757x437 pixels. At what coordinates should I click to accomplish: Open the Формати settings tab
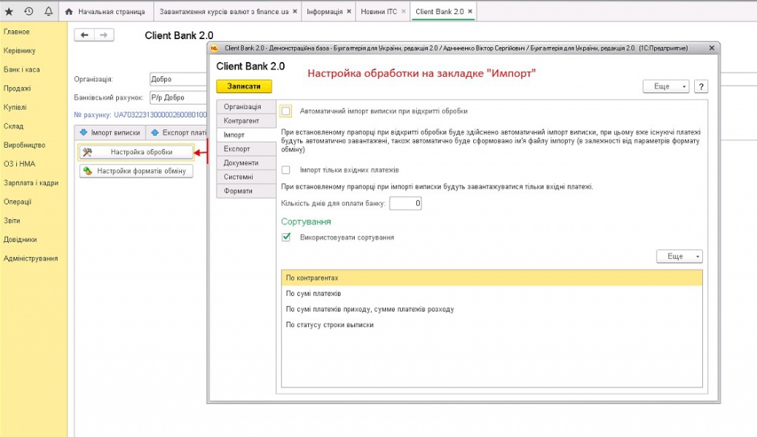click(246, 190)
